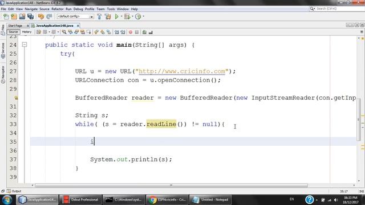Click the New File toolbar icon
Viewport: 365px width, 205px height.
coord(6,17)
